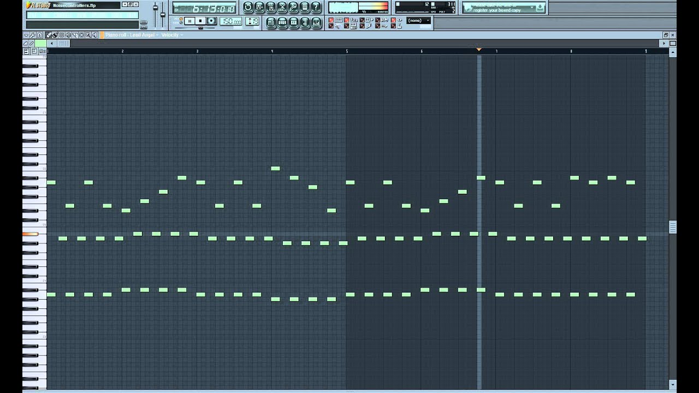Click the horizontal scroll left arrow

tap(51, 43)
